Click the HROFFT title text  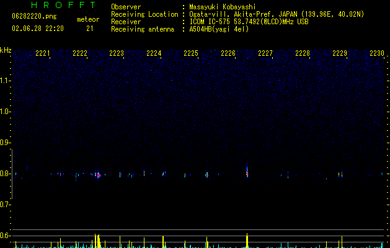coord(63,5)
